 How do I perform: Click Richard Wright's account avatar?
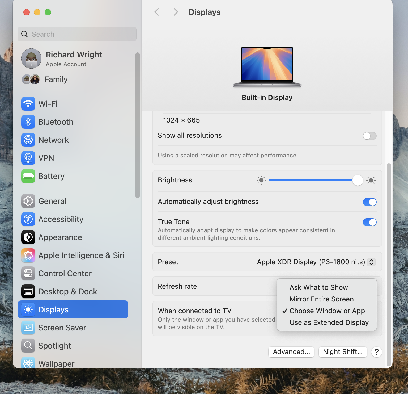[31, 58]
